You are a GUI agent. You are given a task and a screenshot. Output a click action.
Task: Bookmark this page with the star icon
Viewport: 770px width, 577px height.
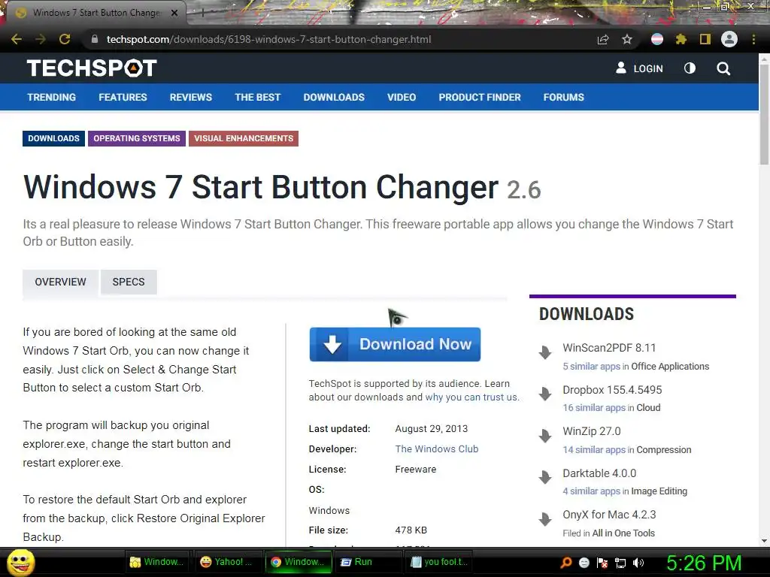click(627, 39)
